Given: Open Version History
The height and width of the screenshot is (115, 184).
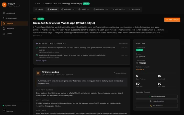Looking at the screenshot, I should tap(120, 73).
